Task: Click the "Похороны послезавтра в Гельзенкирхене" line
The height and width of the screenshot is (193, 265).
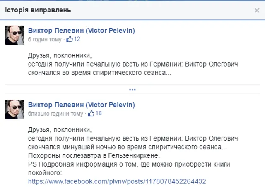Action: 94,155
